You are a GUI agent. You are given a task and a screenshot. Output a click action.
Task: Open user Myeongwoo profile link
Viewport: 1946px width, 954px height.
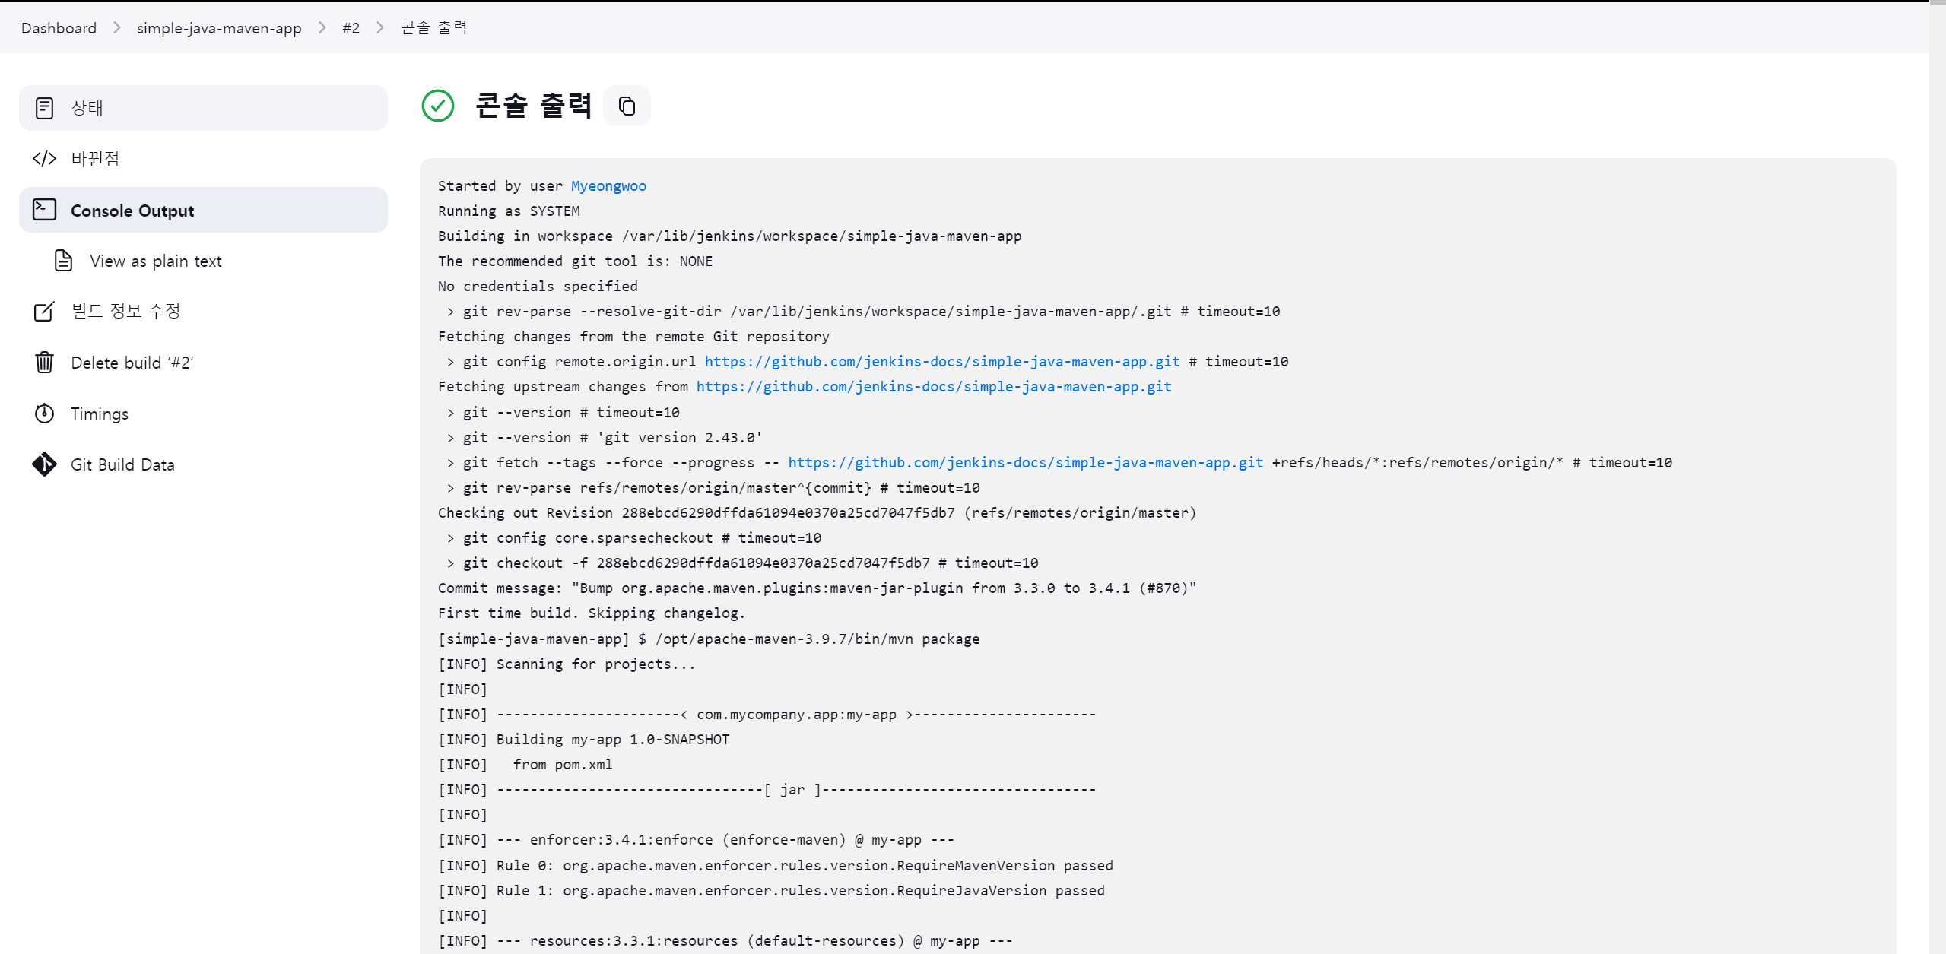[x=608, y=186]
